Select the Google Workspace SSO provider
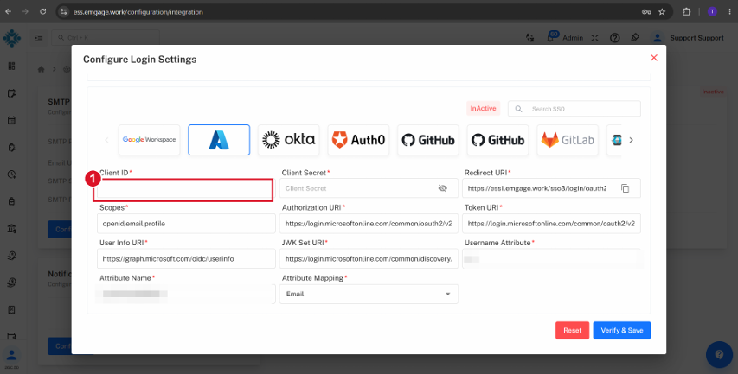 point(149,140)
